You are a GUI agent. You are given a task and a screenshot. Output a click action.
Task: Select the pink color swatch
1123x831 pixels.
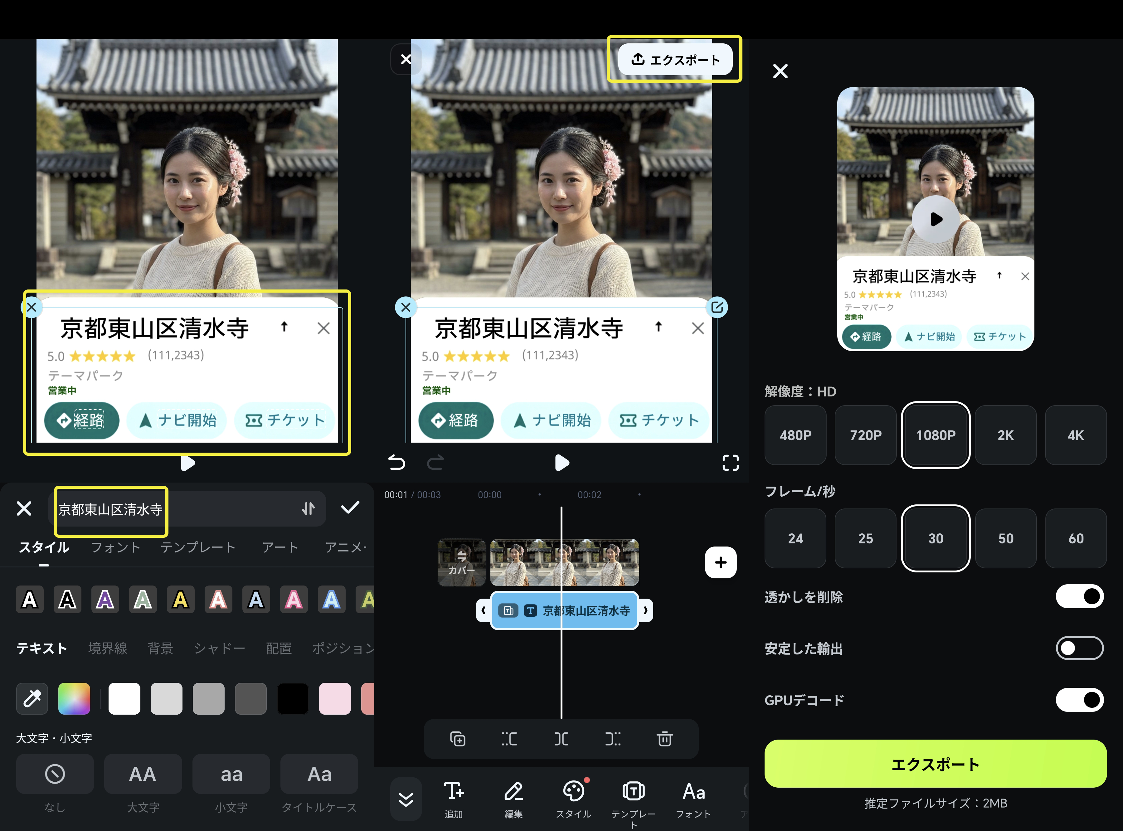point(334,699)
